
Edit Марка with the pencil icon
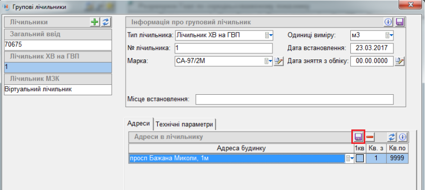278,62
